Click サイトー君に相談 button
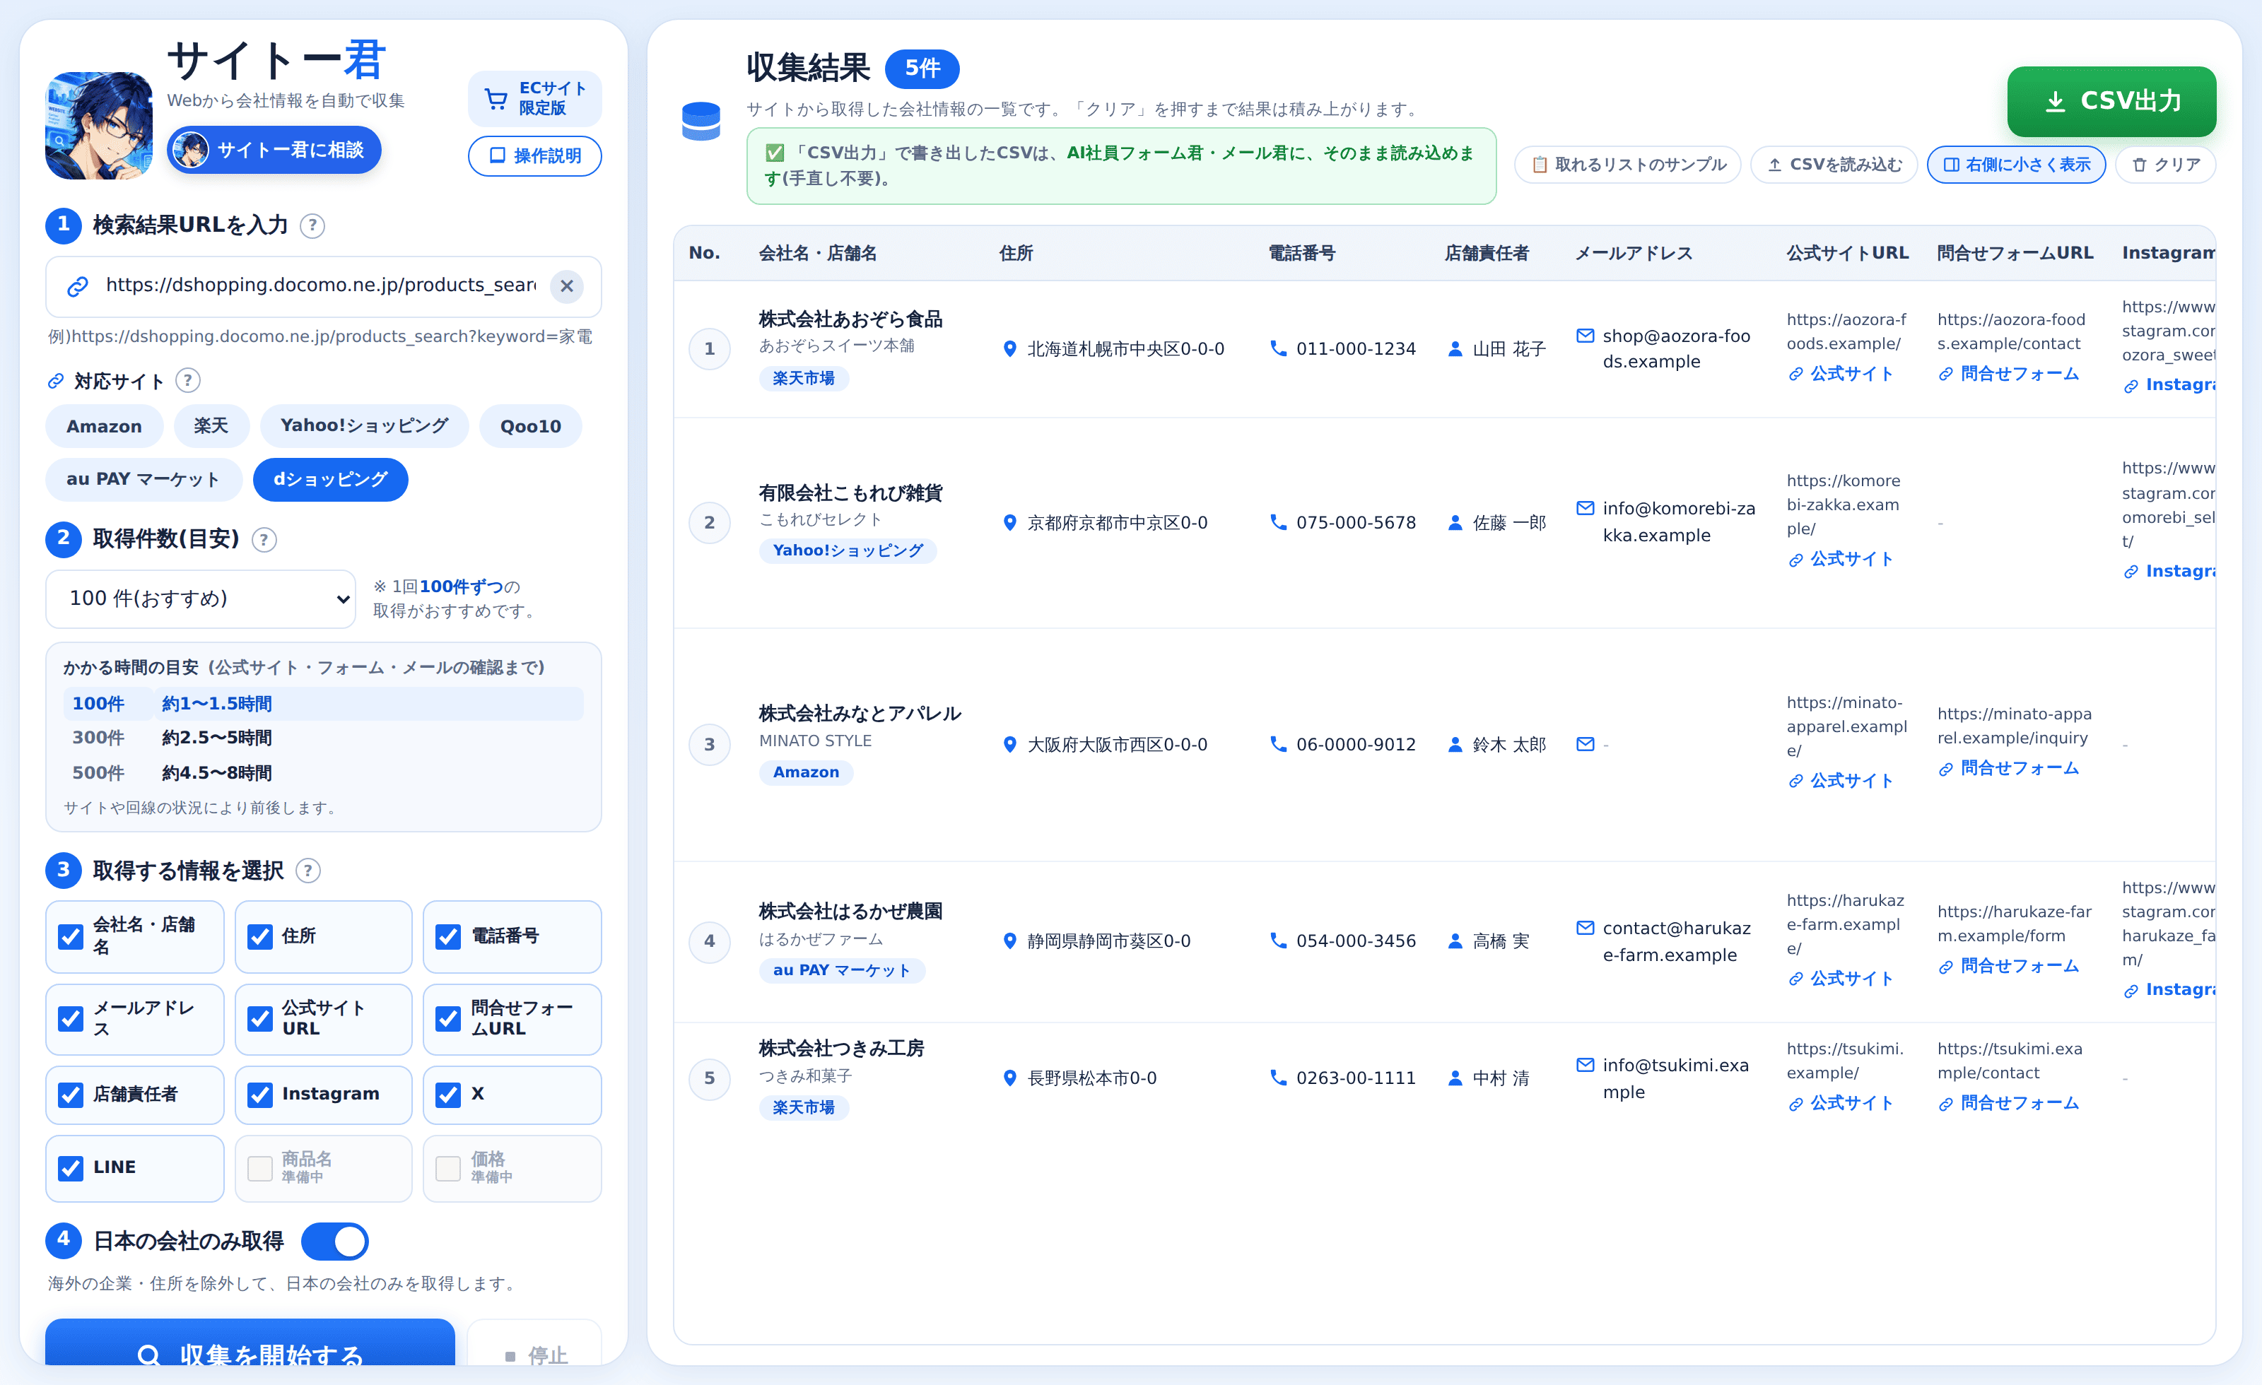The width and height of the screenshot is (2262, 1385). click(274, 150)
